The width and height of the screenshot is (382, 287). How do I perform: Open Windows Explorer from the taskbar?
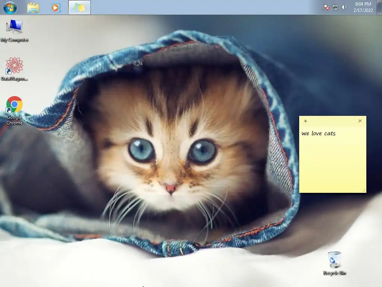(x=33, y=8)
